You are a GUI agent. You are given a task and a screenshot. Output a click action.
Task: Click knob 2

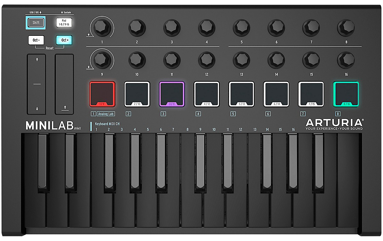(137, 28)
